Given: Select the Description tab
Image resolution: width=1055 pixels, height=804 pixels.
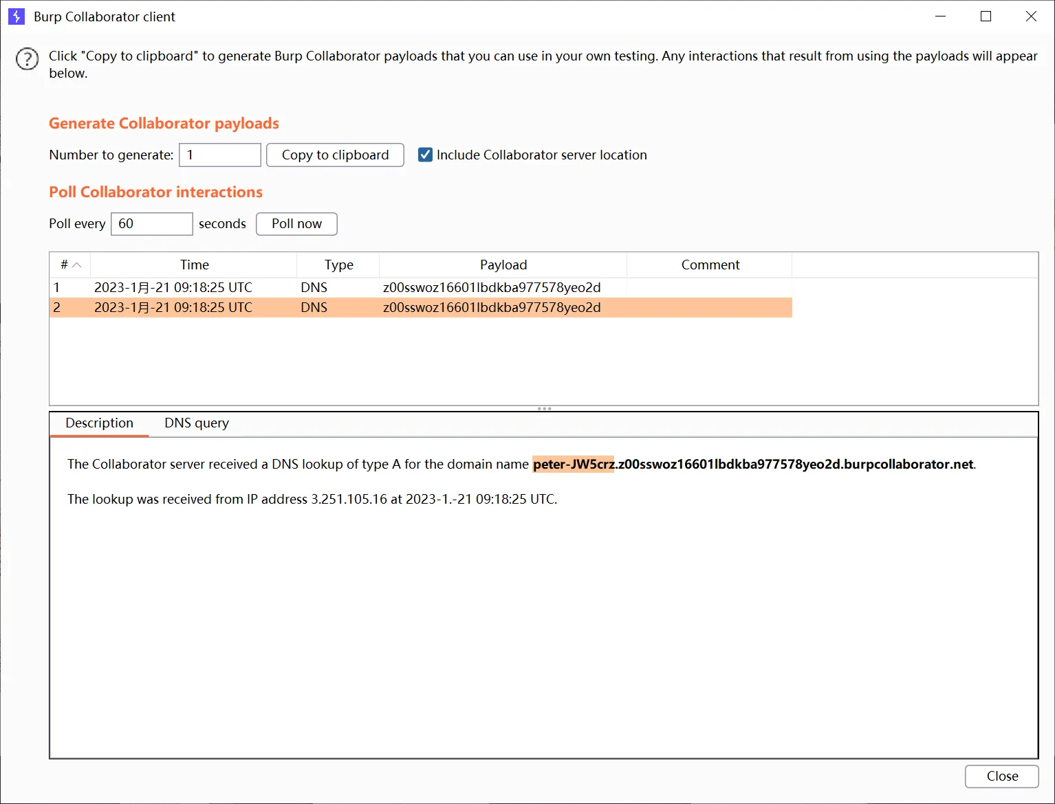Looking at the screenshot, I should 100,423.
